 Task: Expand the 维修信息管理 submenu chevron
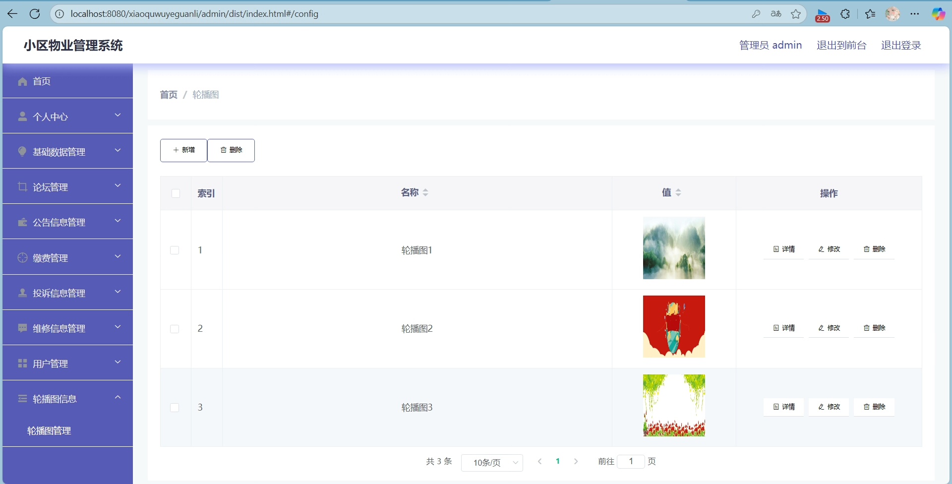[118, 327]
